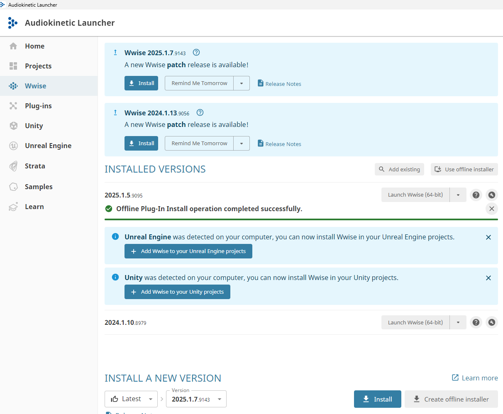Click the green success checkmark icon

coord(109,209)
